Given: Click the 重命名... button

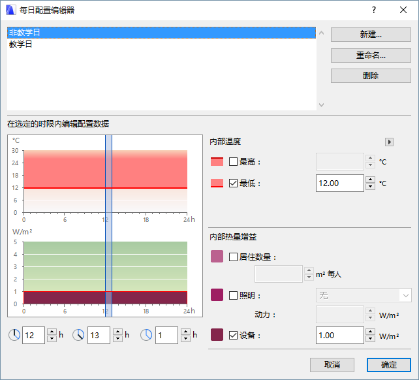Looking at the screenshot, I should coord(371,55).
